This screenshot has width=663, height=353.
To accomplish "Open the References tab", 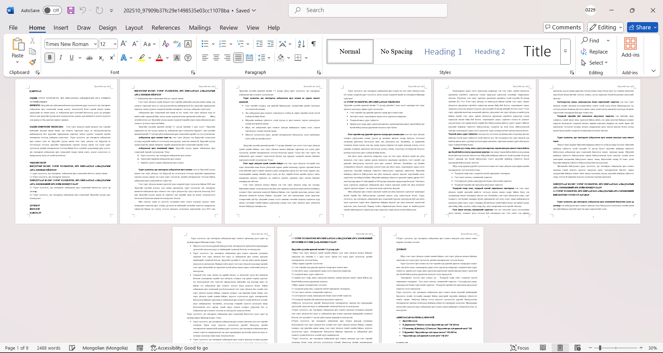I will (x=165, y=28).
